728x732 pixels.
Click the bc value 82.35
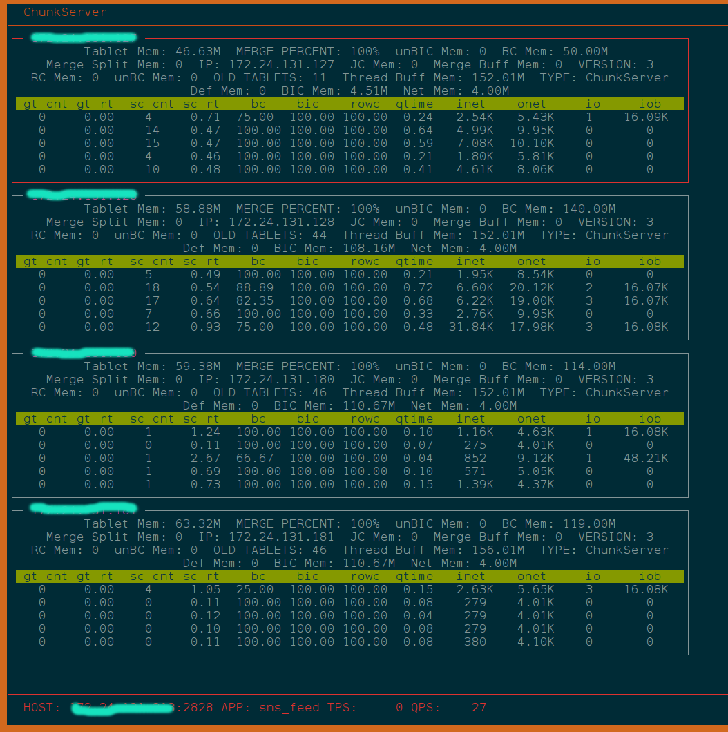pyautogui.click(x=255, y=300)
